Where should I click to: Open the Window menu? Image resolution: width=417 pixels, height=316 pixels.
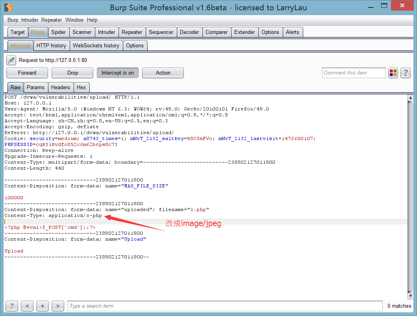pos(74,20)
